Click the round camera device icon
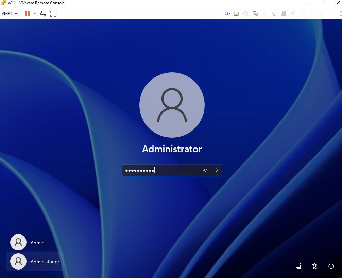 (274, 14)
